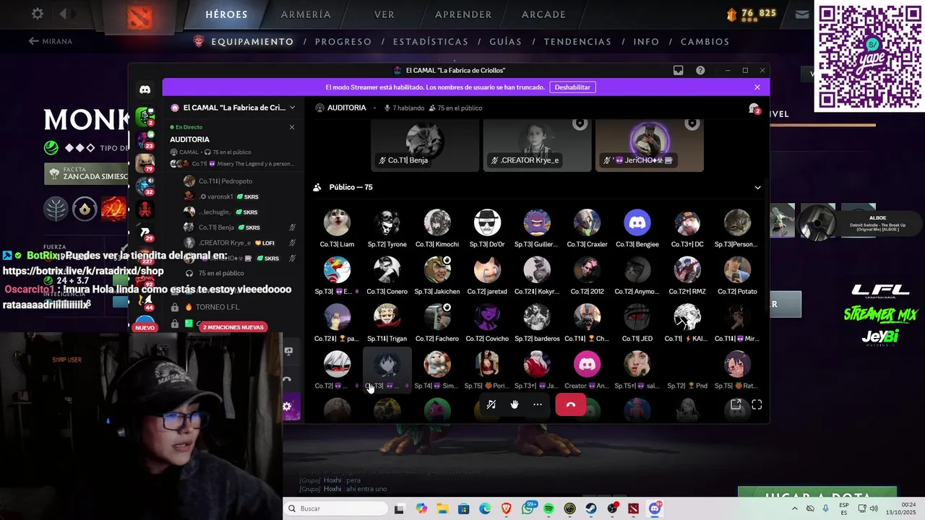Screen dimensions: 925x520
Task: Open red skull server icon
Action: pyautogui.click(x=145, y=209)
